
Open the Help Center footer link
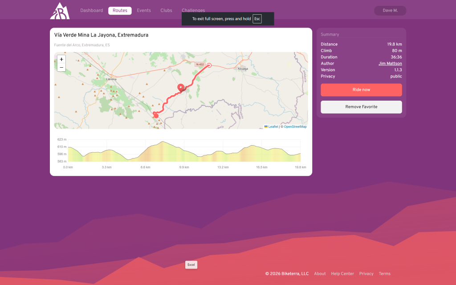342,274
